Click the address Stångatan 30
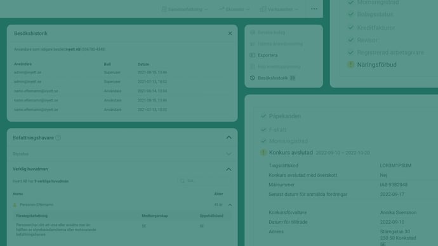438x246 pixels. point(395,232)
